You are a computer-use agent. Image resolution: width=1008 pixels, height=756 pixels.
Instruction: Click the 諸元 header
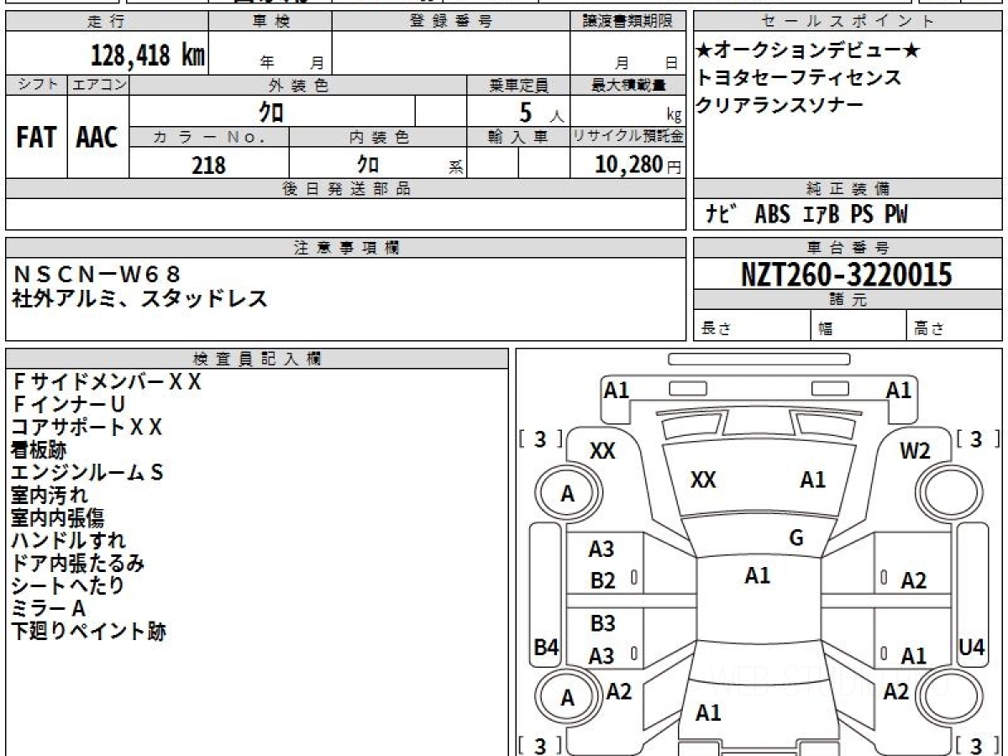(848, 300)
